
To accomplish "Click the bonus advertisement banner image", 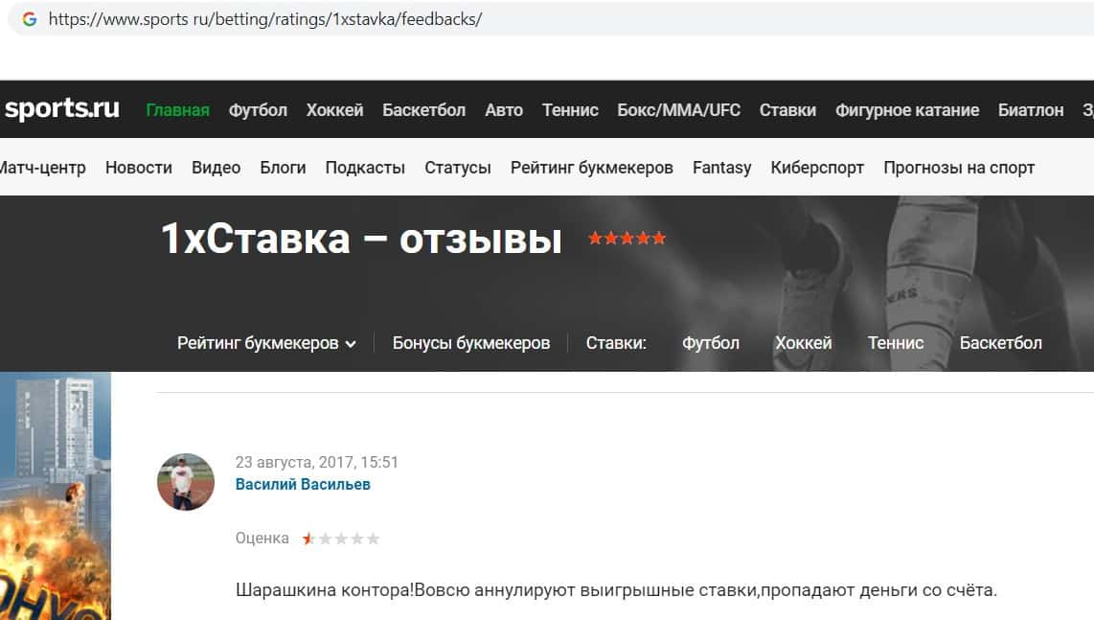I will click(56, 495).
